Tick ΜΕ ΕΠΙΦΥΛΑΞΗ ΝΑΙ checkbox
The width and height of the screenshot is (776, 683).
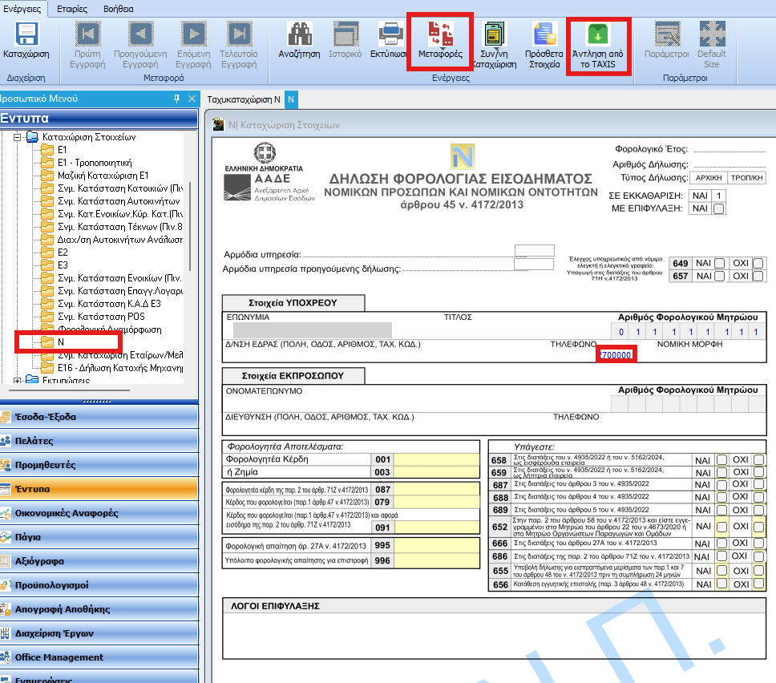pyautogui.click(x=719, y=209)
